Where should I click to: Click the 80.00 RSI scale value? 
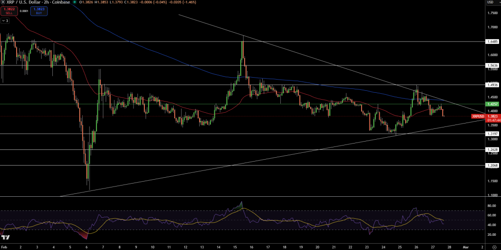click(x=491, y=206)
